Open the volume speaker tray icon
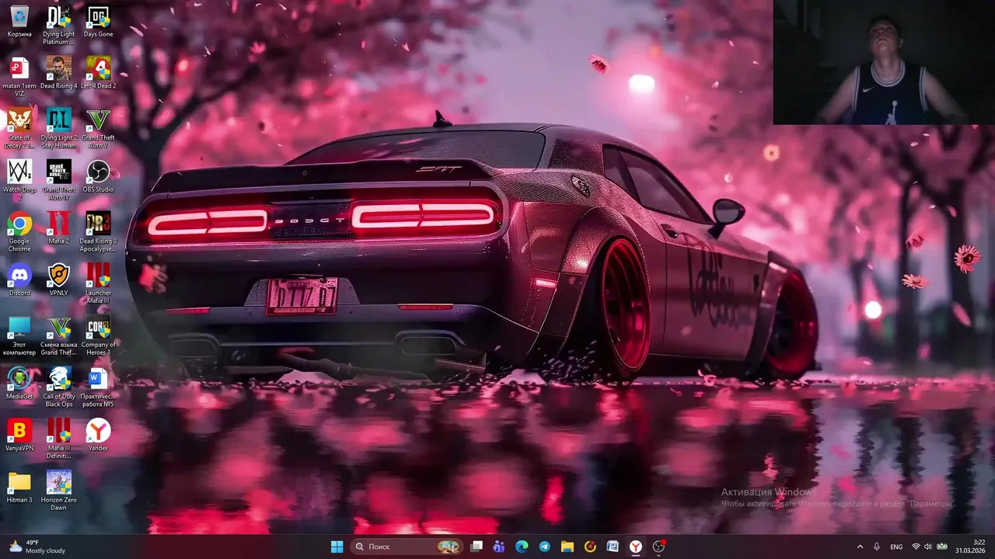The height and width of the screenshot is (559, 995). click(928, 547)
